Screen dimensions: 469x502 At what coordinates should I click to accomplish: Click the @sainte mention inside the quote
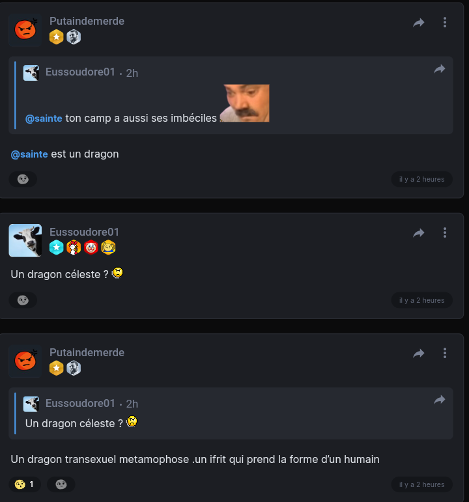44,118
